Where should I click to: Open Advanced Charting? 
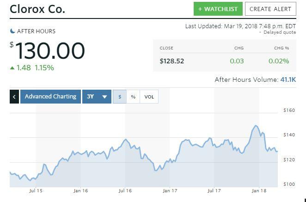50,97
